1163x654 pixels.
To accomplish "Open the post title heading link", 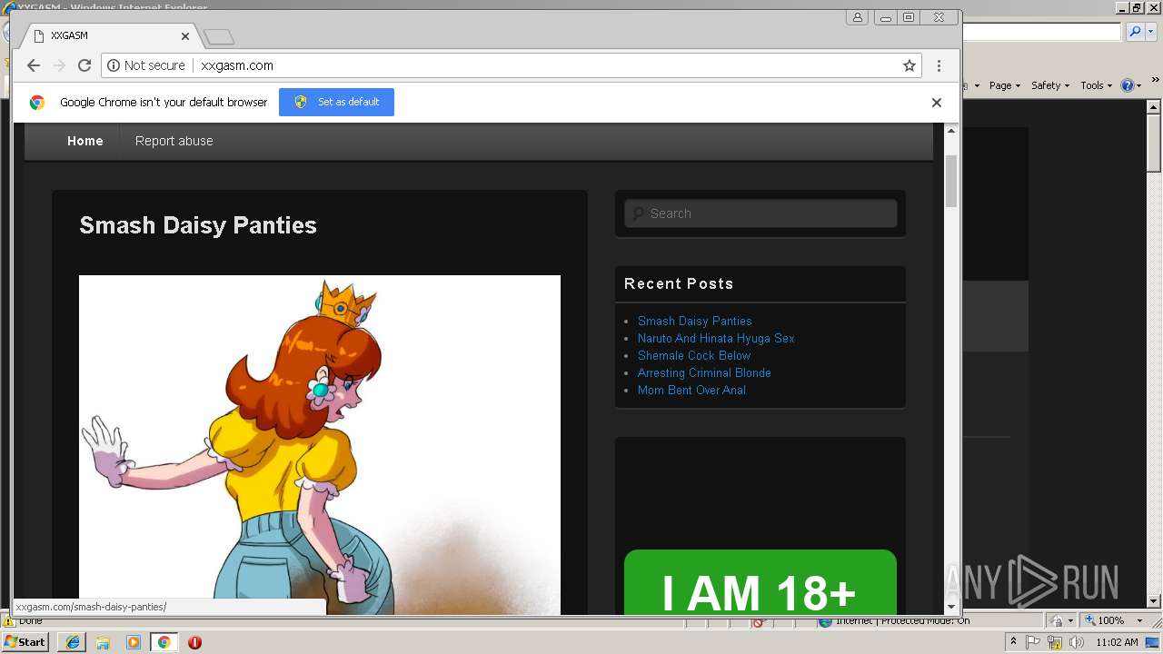I will click(x=198, y=225).
